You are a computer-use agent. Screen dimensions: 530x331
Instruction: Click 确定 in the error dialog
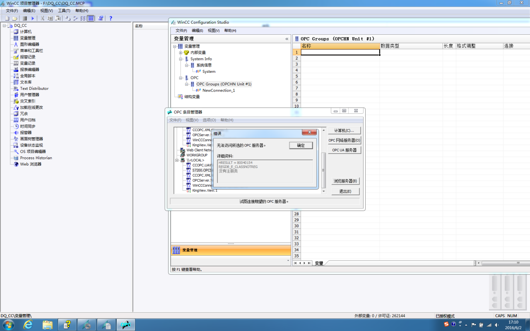pos(301,146)
